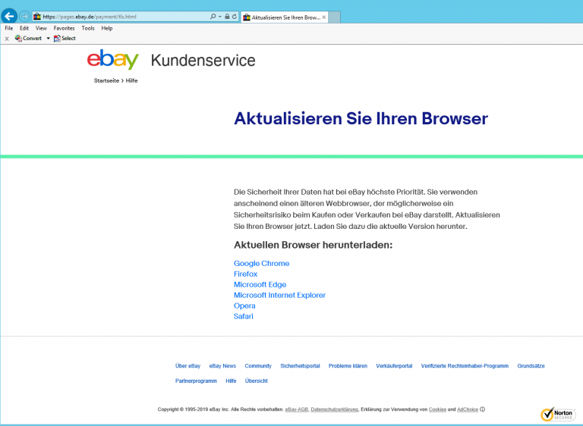
Task: Click the Hilfe footer link
Action: coord(231,381)
